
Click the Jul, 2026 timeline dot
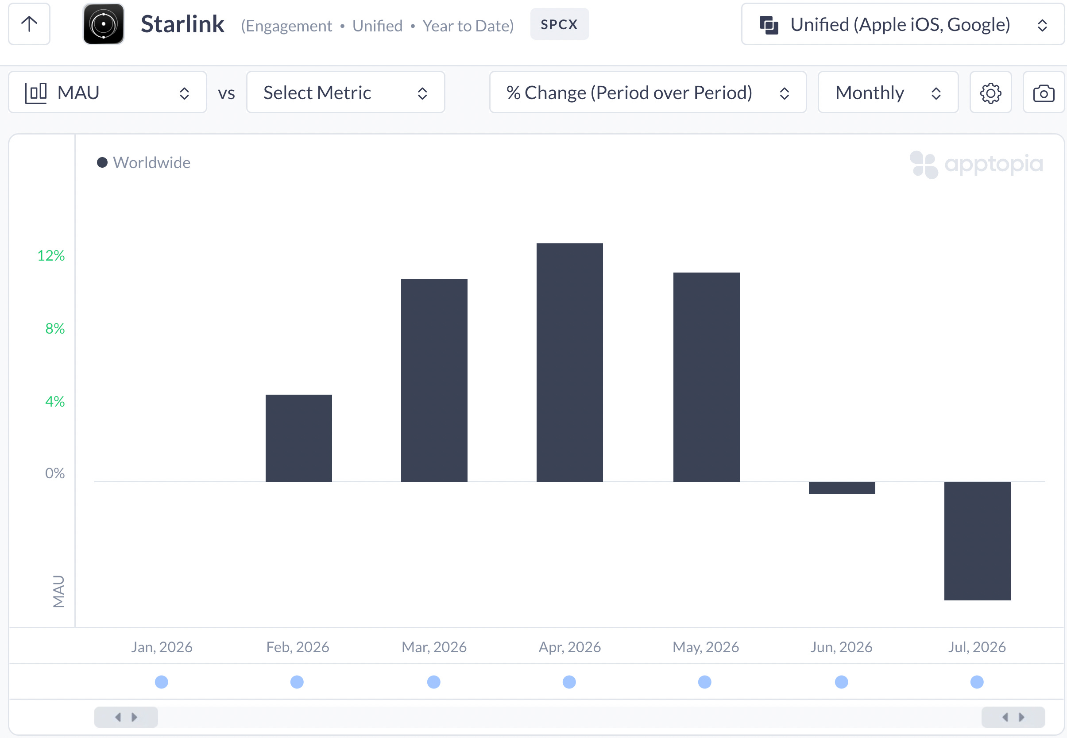(977, 682)
